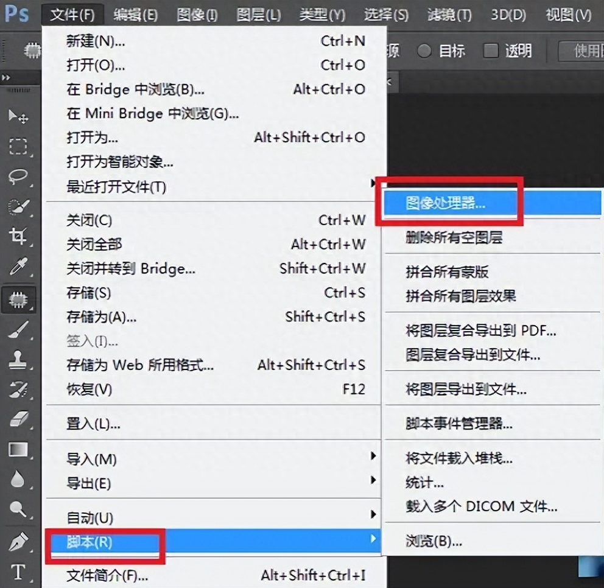Screen dimensions: 604x588
Task: Open the 视图(V) menu
Action: [569, 15]
